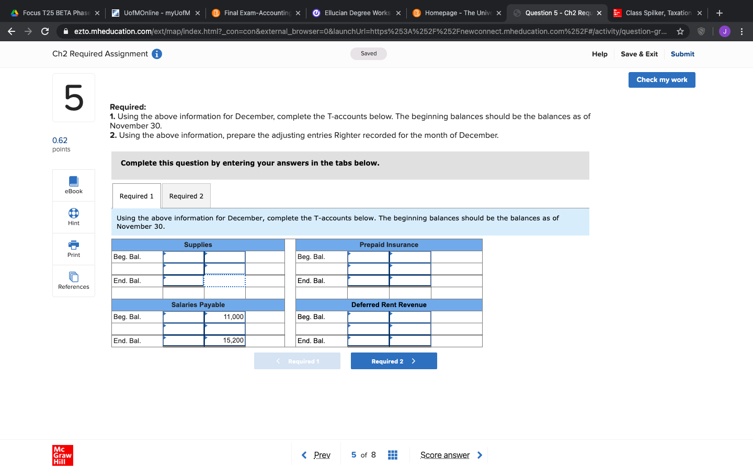Open the user profile avatar
Screen dimensions: 753x470
725,31
